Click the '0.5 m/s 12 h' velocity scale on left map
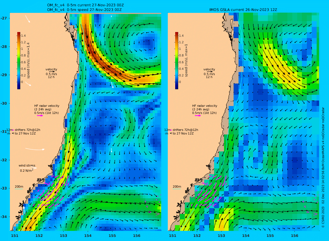The height and width of the screenshot is (241, 329). (x=52, y=75)
